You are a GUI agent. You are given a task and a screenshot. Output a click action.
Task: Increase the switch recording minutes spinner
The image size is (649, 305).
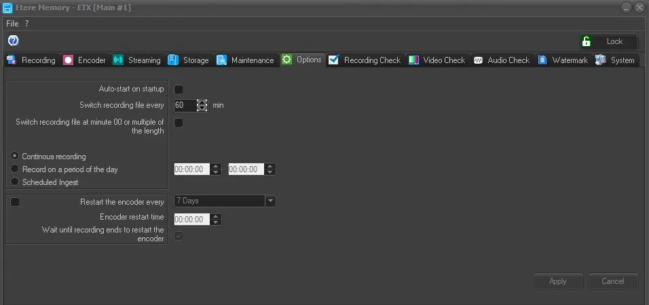click(x=202, y=102)
